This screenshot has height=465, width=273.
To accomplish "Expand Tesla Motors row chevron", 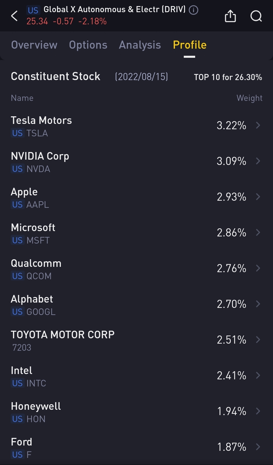I will point(258,125).
